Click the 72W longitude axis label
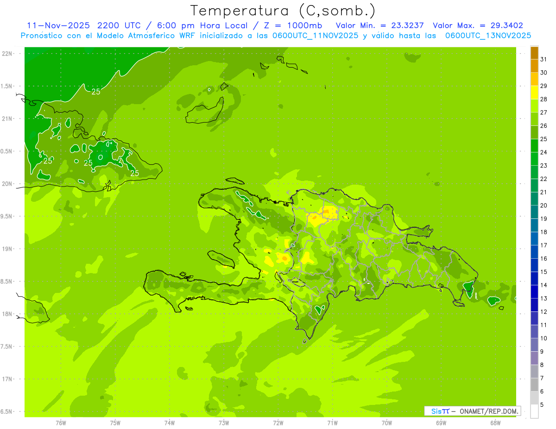This screenshot has width=556, height=429. (x=278, y=423)
